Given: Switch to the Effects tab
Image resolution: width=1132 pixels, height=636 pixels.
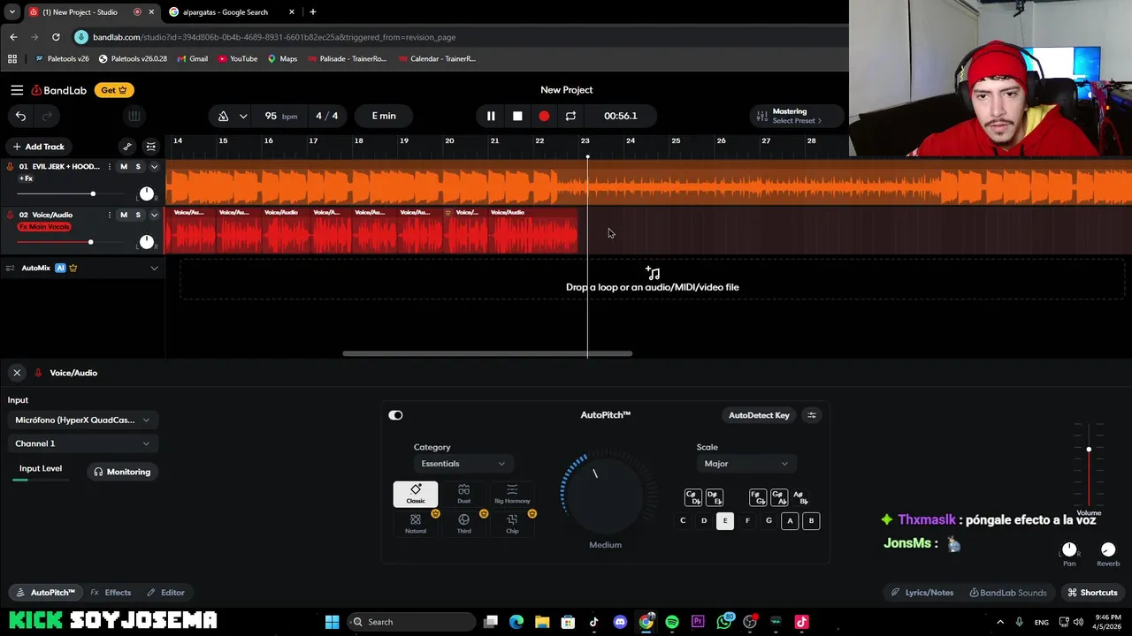Looking at the screenshot, I should coord(111,593).
